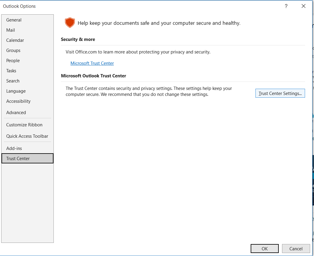Click the 'Help keep your documents safe' headline

159,23
